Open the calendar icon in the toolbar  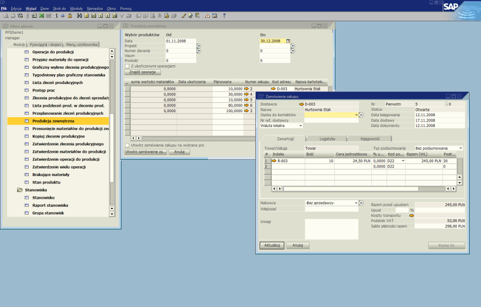click(214, 16)
